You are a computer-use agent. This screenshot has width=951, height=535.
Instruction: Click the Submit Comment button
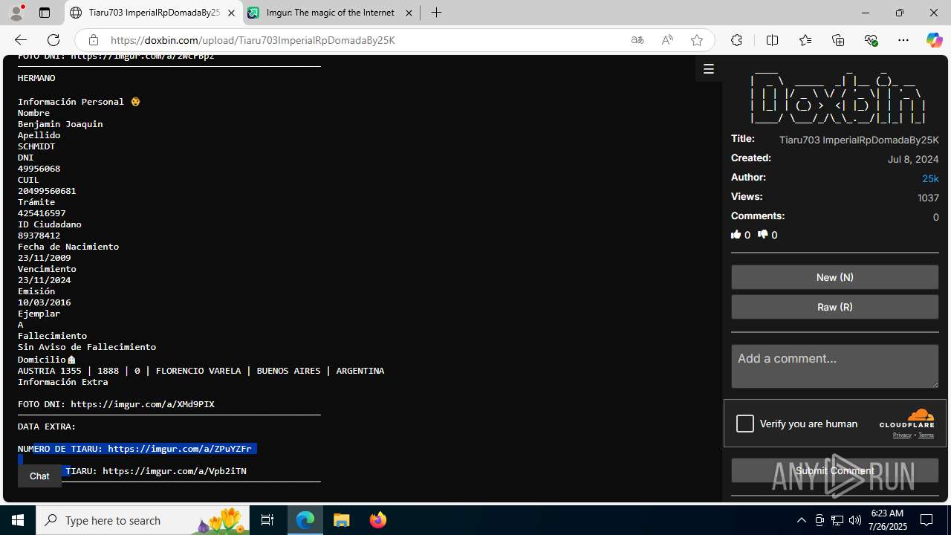tap(835, 470)
